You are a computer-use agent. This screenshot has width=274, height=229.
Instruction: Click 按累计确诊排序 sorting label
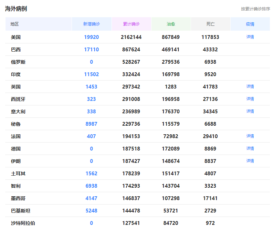coord(255,9)
